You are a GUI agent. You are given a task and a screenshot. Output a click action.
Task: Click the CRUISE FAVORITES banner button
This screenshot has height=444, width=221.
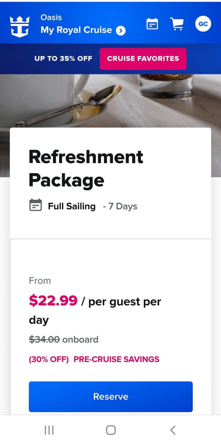coord(143,59)
